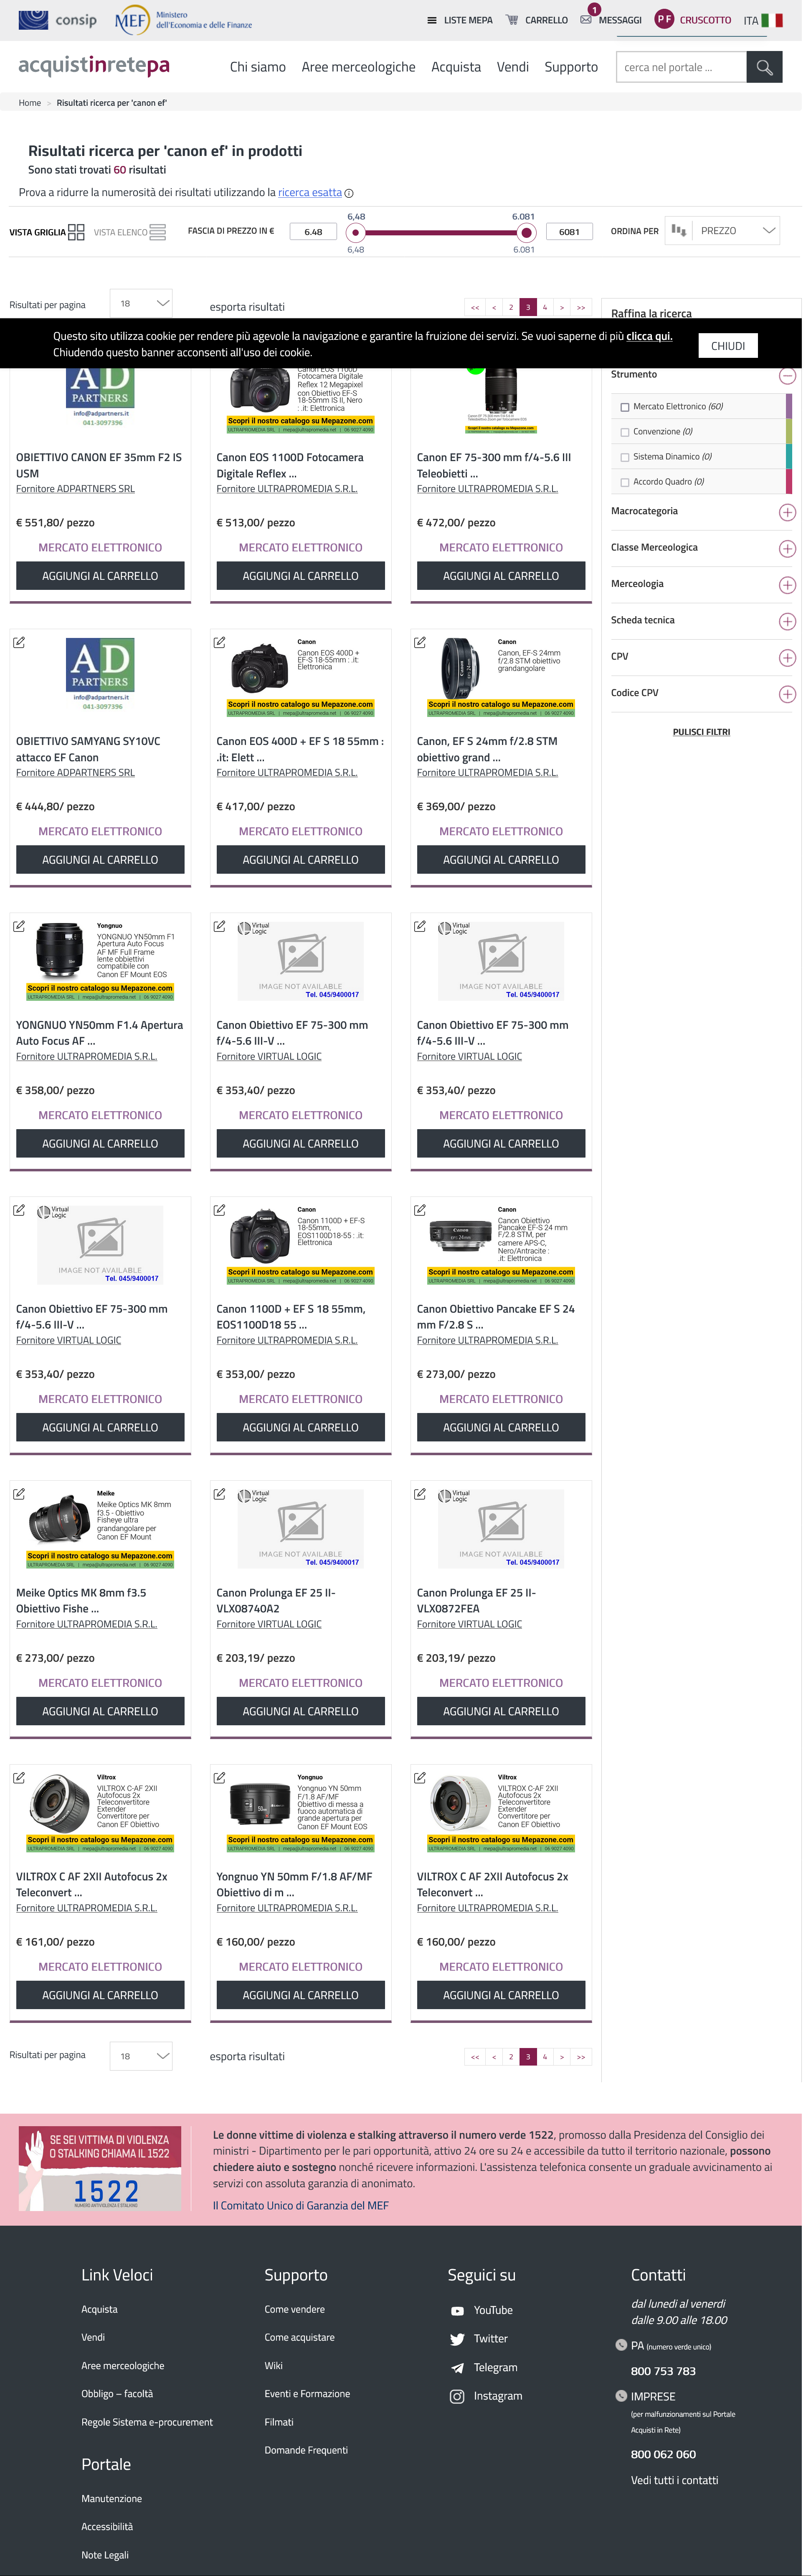Expand the Scheda tecnica filter
811x2576 pixels.
[787, 621]
